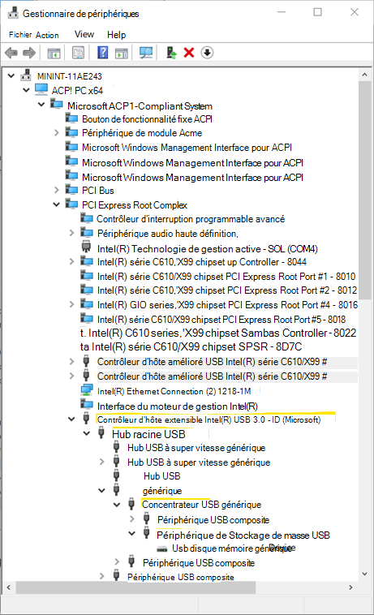Screen dimensions: 374x615
Task: Click the monitor icon beside ACP! PC x64
Action: pos(41,89)
